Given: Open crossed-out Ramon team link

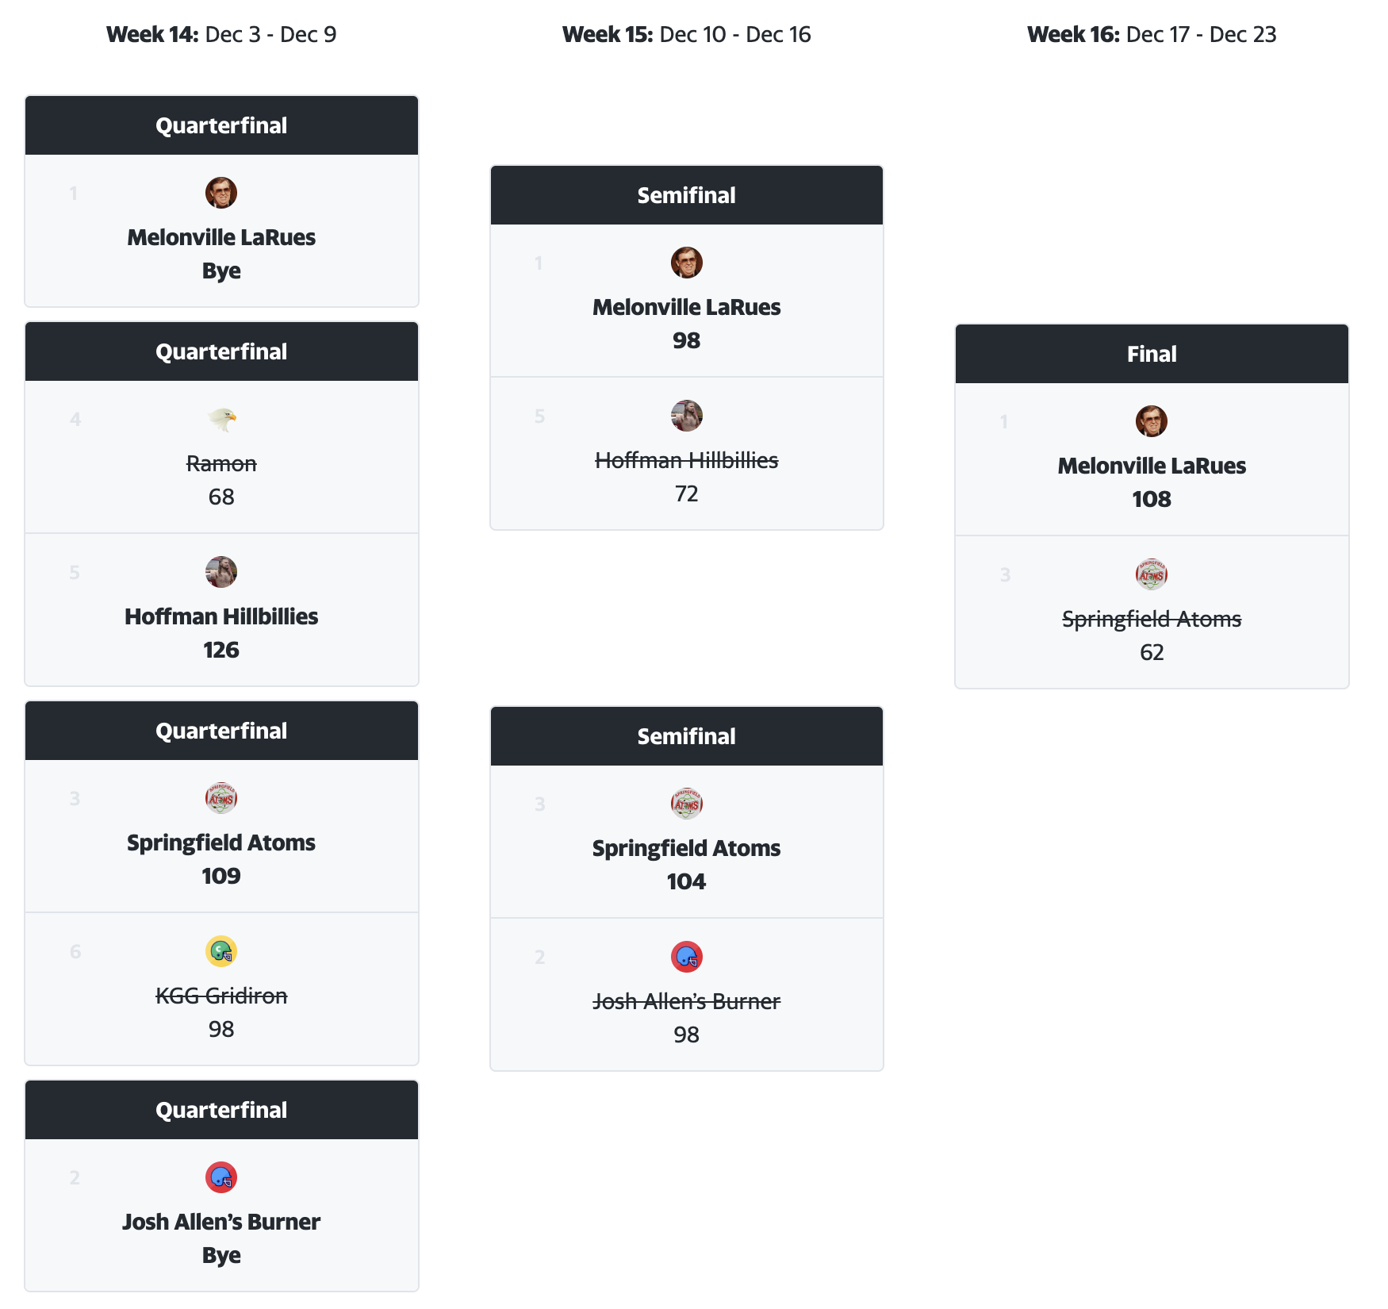Looking at the screenshot, I should click(221, 463).
